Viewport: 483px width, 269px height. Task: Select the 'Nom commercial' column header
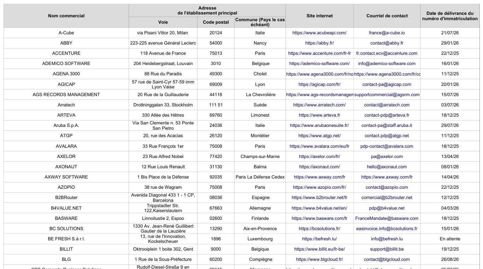[66, 16]
